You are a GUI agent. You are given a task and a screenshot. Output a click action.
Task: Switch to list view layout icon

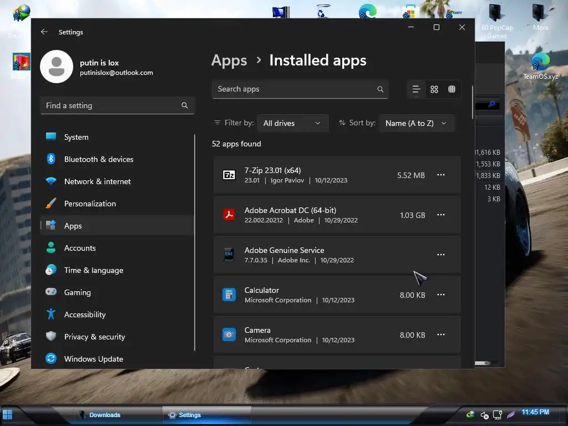pyautogui.click(x=416, y=89)
